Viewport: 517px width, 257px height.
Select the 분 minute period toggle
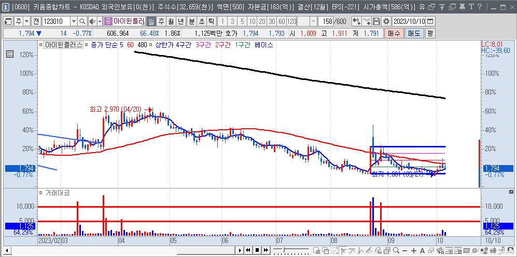191,21
